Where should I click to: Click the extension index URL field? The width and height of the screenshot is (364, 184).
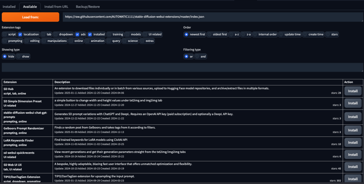tap(213, 17)
